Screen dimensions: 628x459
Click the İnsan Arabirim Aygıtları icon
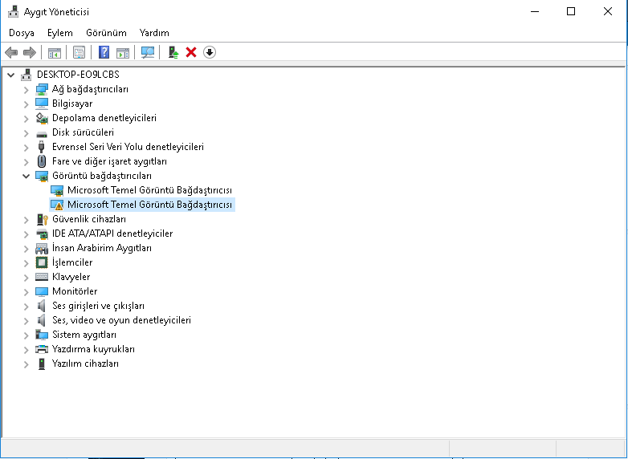coord(42,249)
